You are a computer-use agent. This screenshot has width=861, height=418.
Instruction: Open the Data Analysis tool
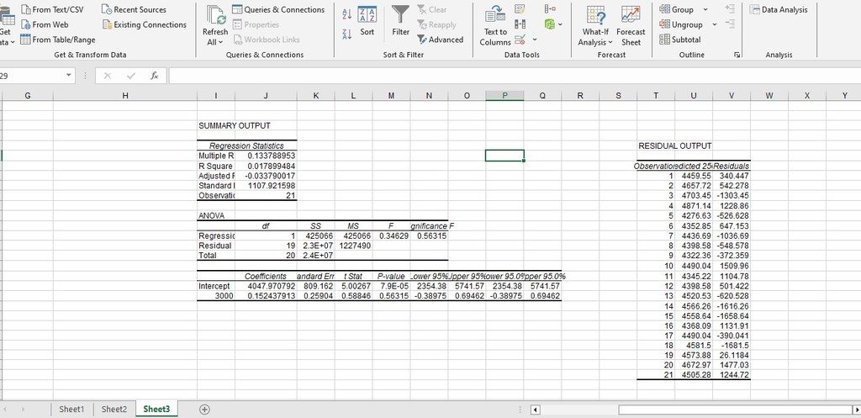tap(779, 10)
